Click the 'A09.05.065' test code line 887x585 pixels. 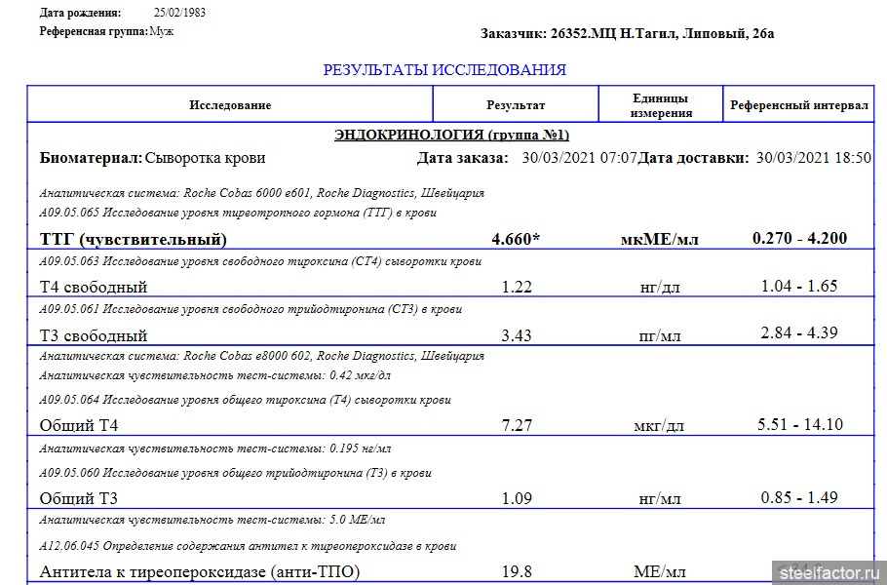238,213
